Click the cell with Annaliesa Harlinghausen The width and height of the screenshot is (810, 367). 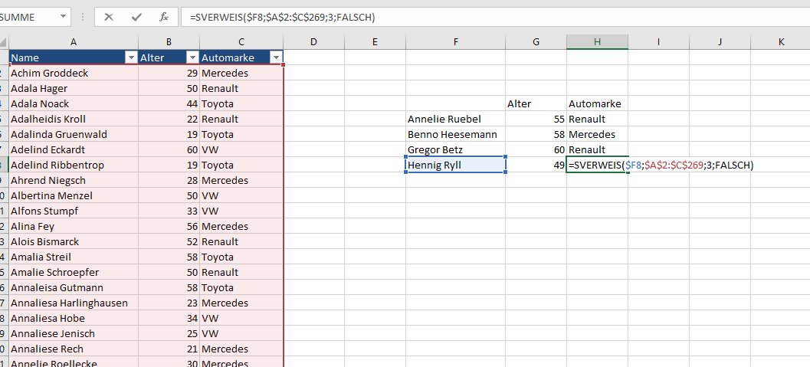74,303
